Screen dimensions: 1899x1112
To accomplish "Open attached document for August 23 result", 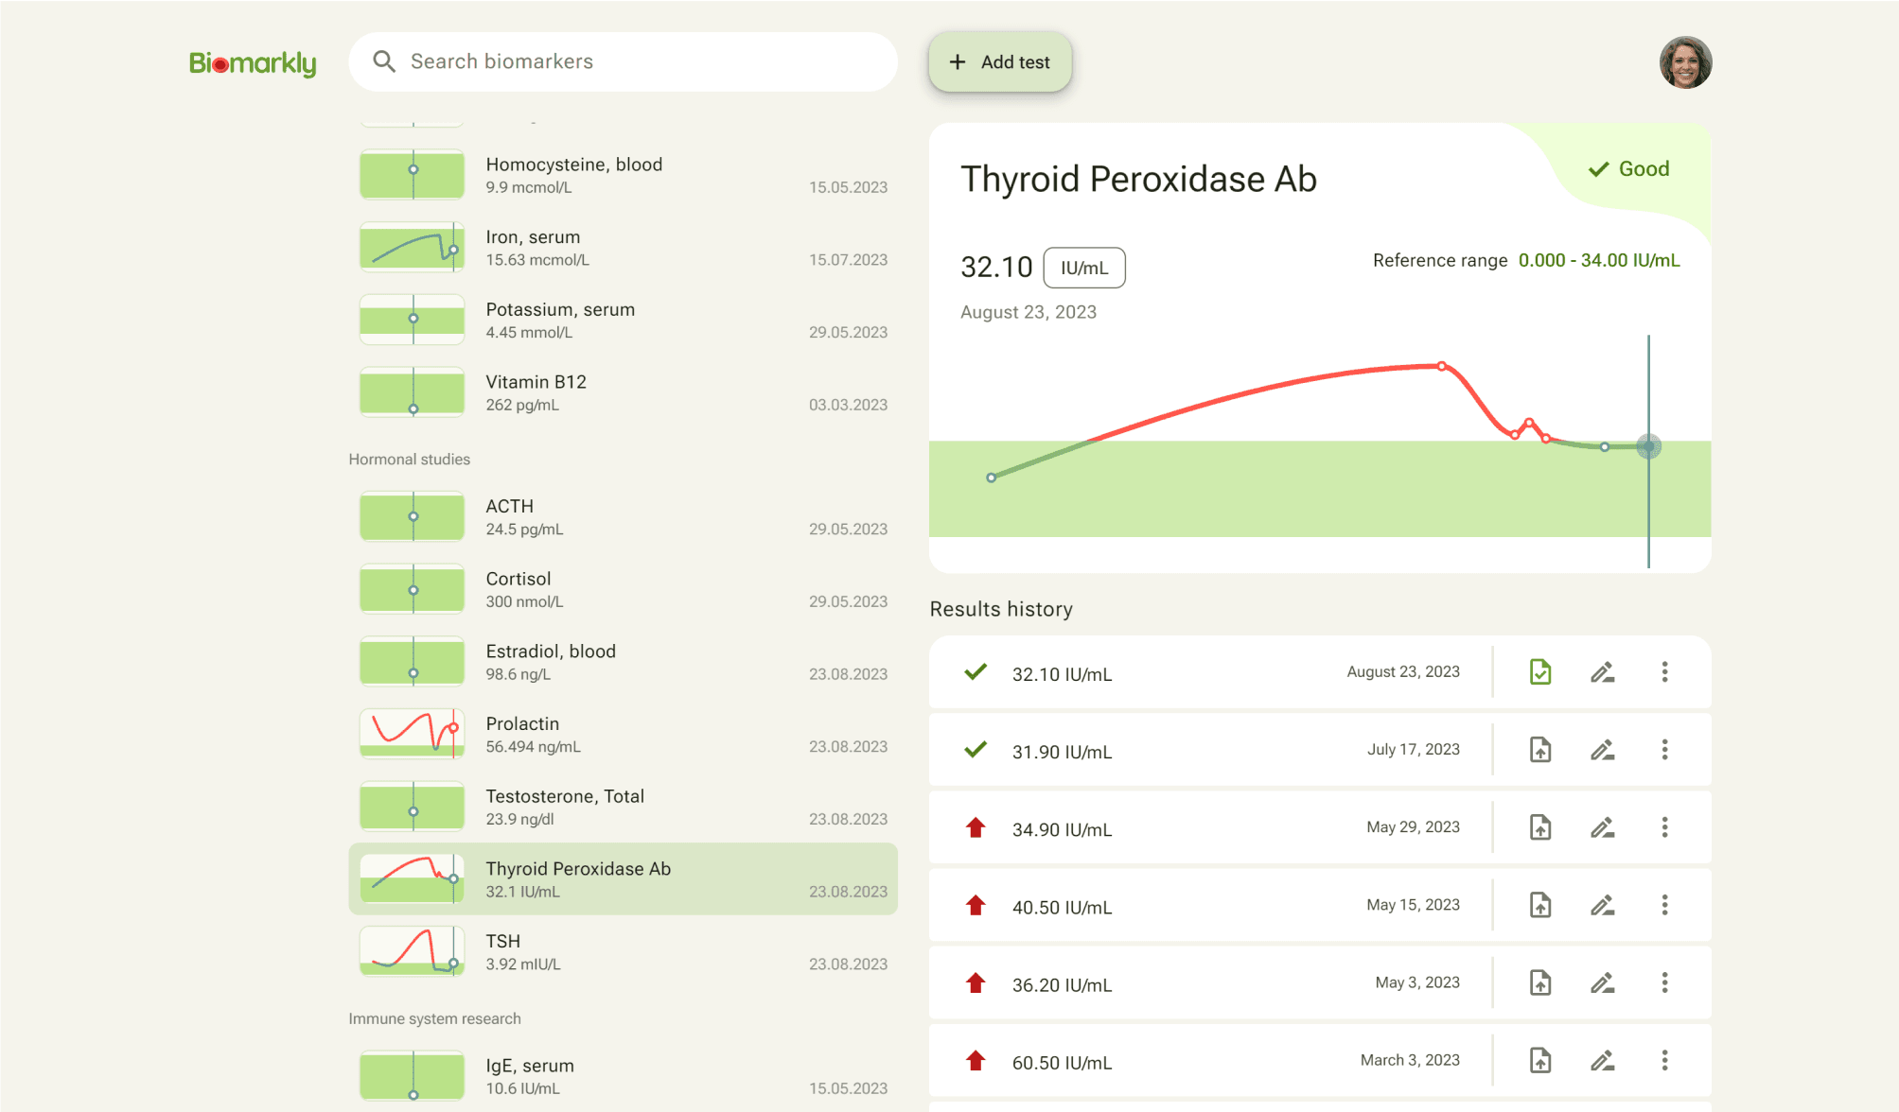I will click(1540, 672).
